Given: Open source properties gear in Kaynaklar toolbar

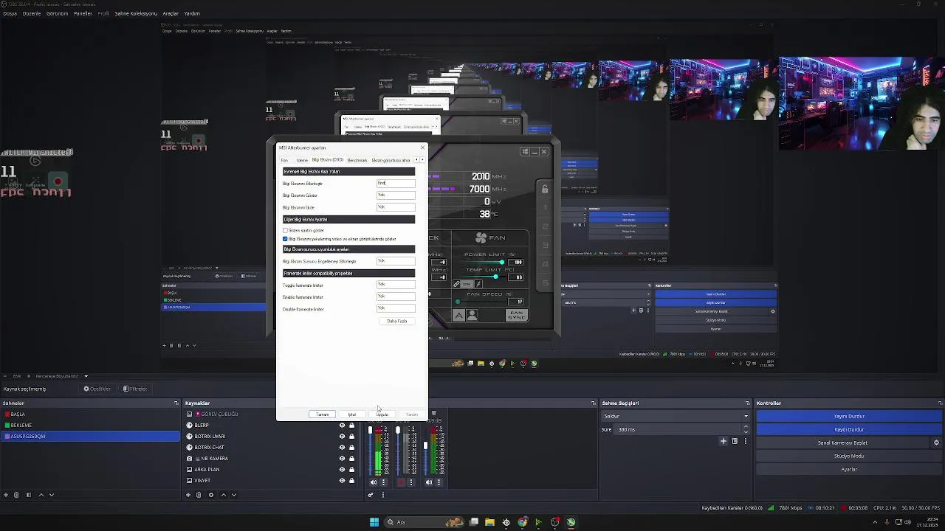Looking at the screenshot, I should coord(211,495).
